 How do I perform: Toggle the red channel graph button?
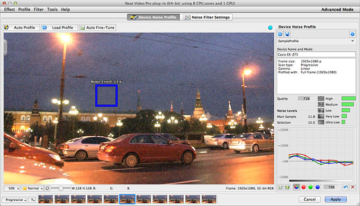click(x=303, y=187)
